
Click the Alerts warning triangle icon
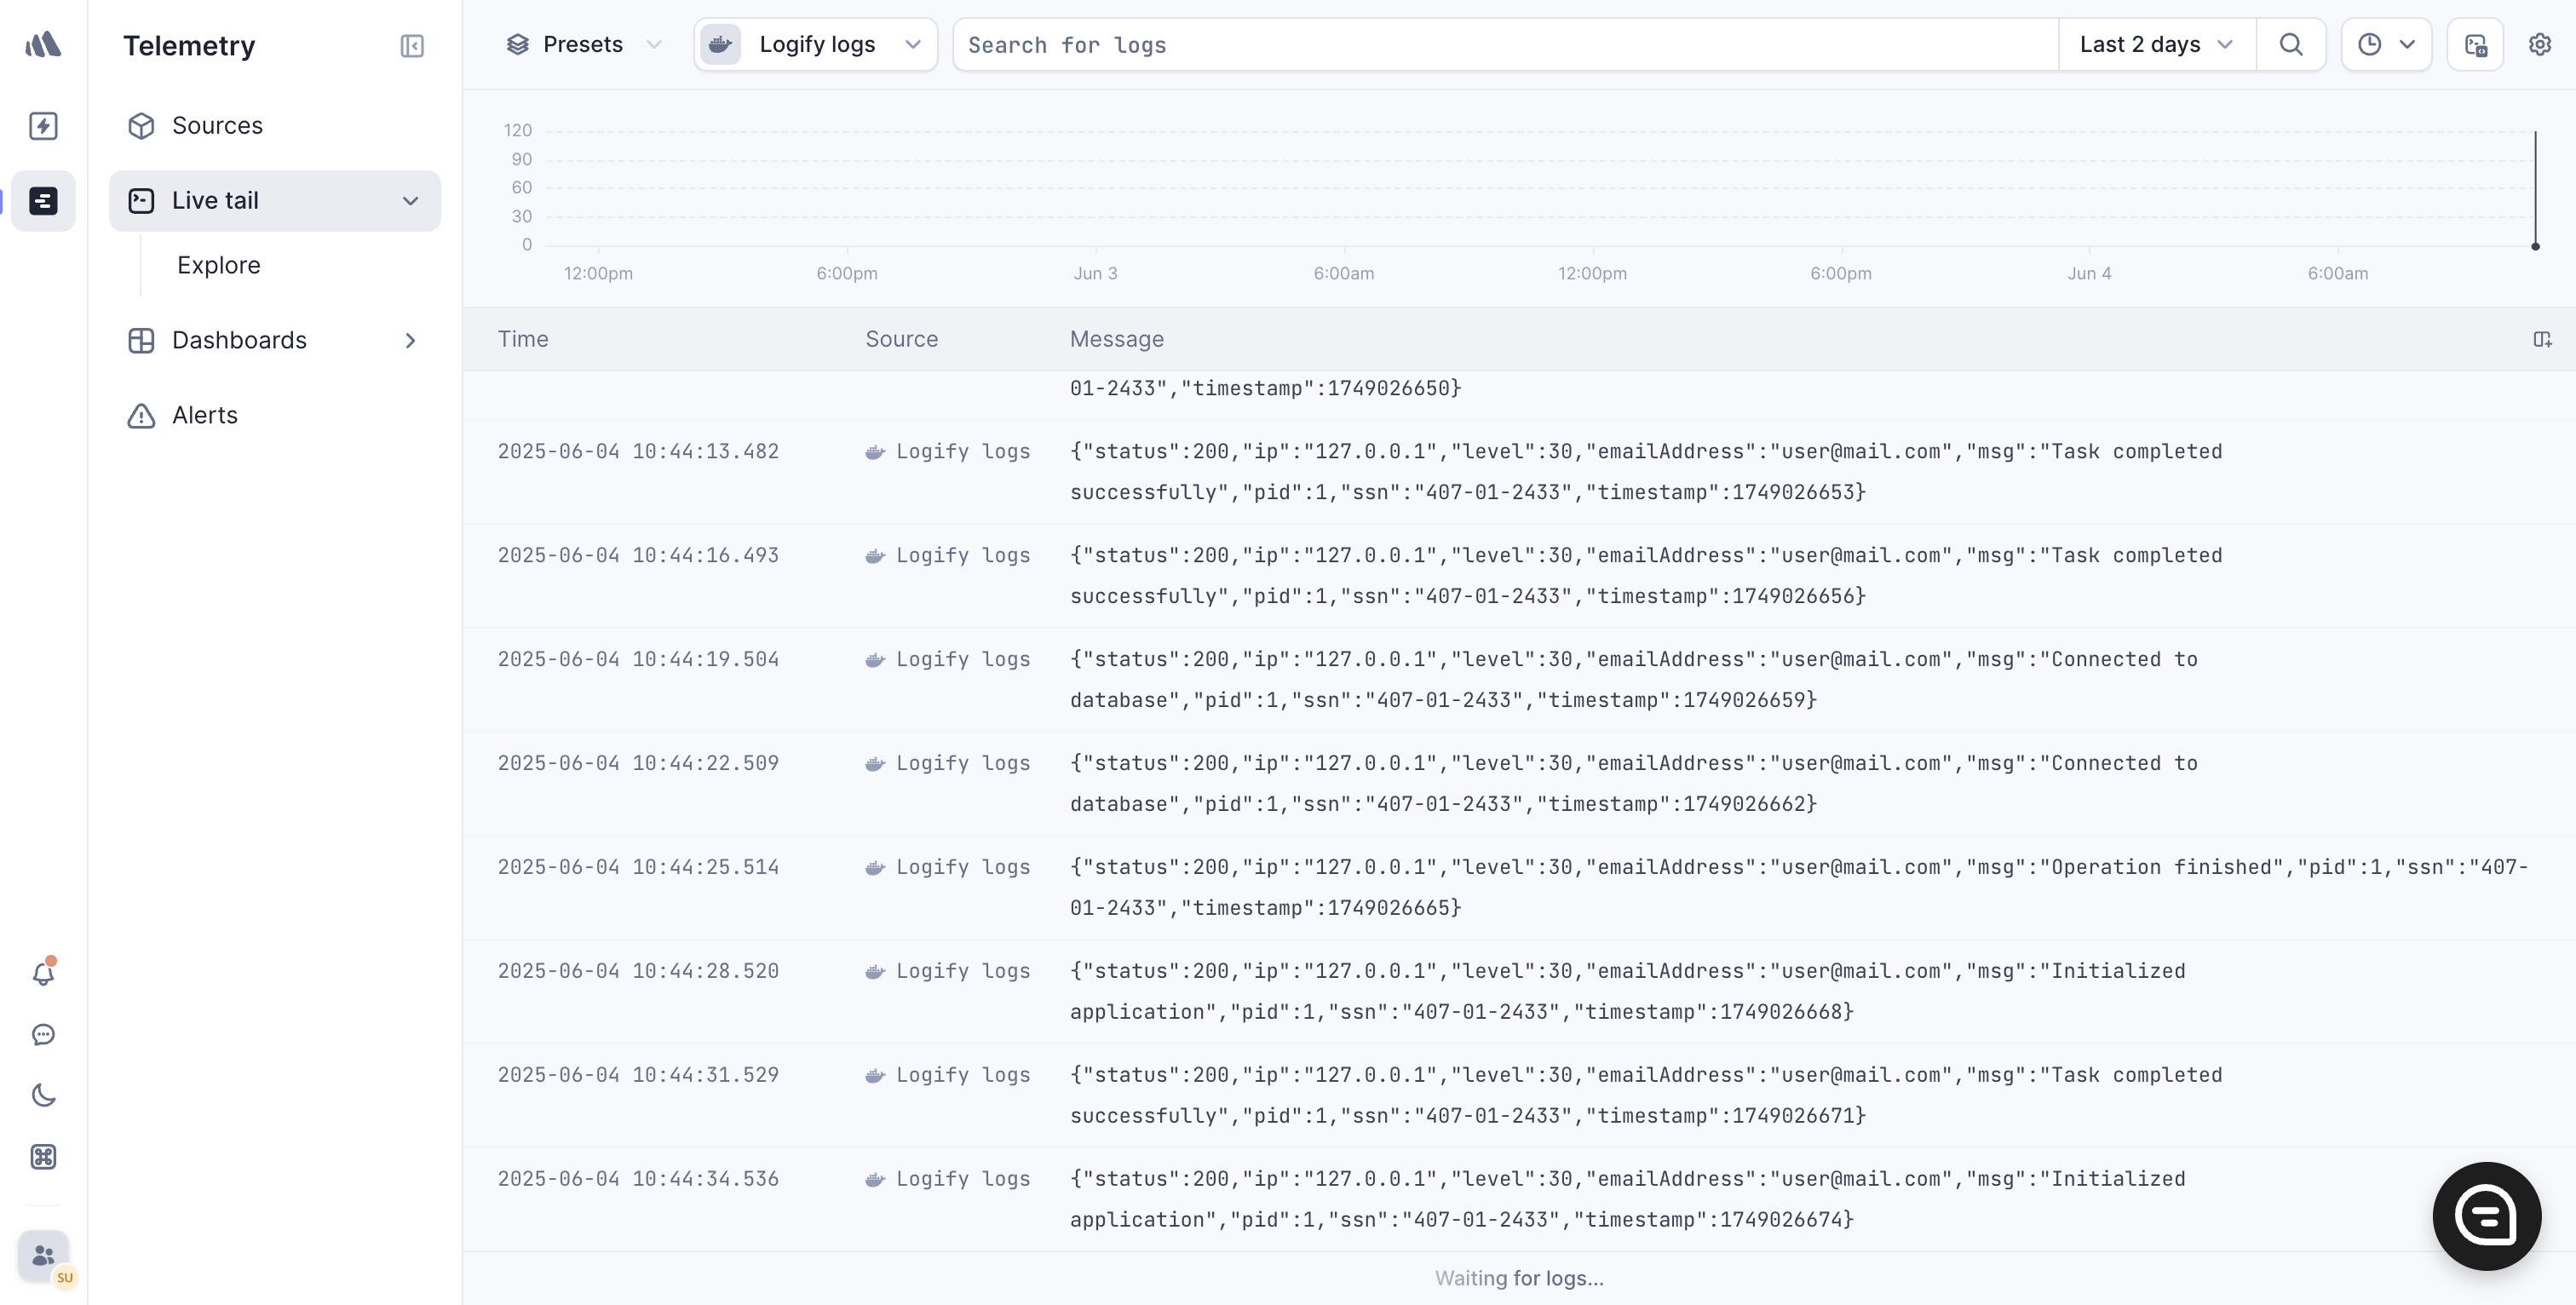pos(141,416)
